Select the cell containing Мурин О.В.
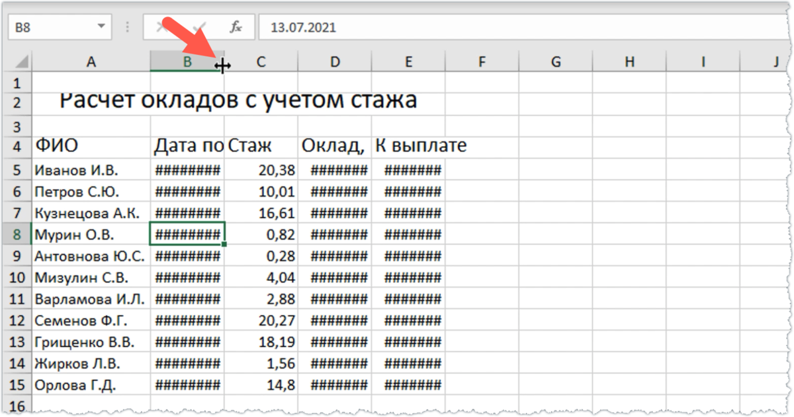Viewport: 794px width, 417px height. click(92, 234)
